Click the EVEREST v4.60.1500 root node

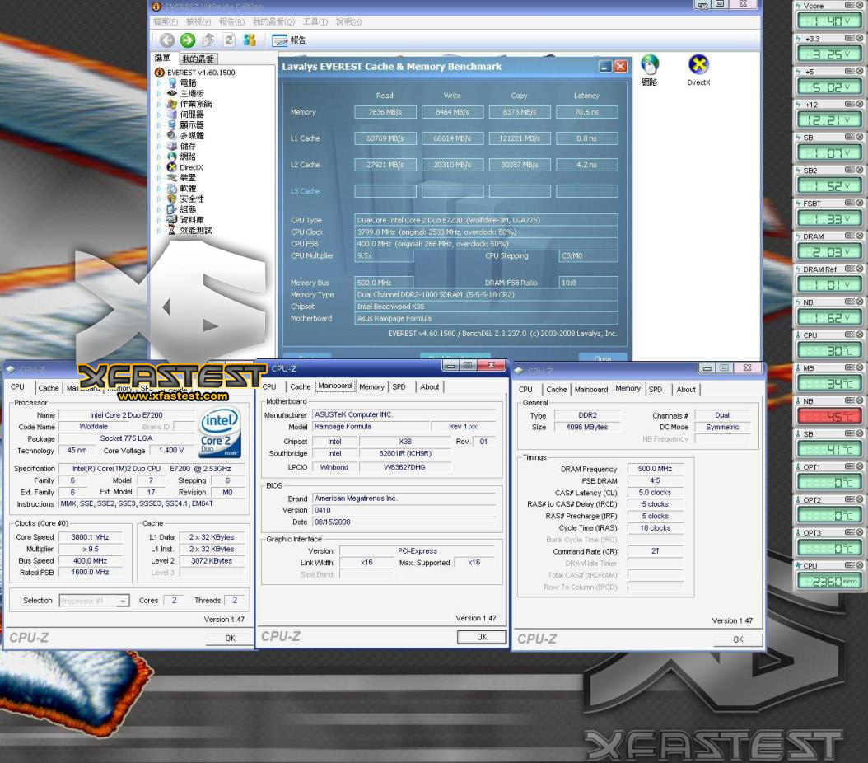point(195,72)
